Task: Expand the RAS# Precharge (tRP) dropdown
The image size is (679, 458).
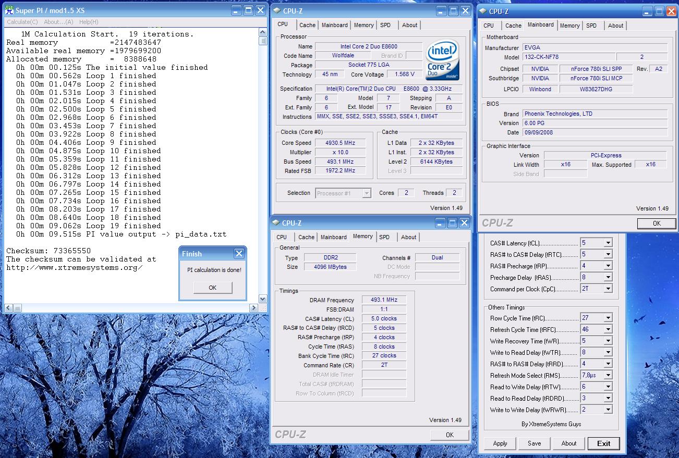Action: click(608, 266)
